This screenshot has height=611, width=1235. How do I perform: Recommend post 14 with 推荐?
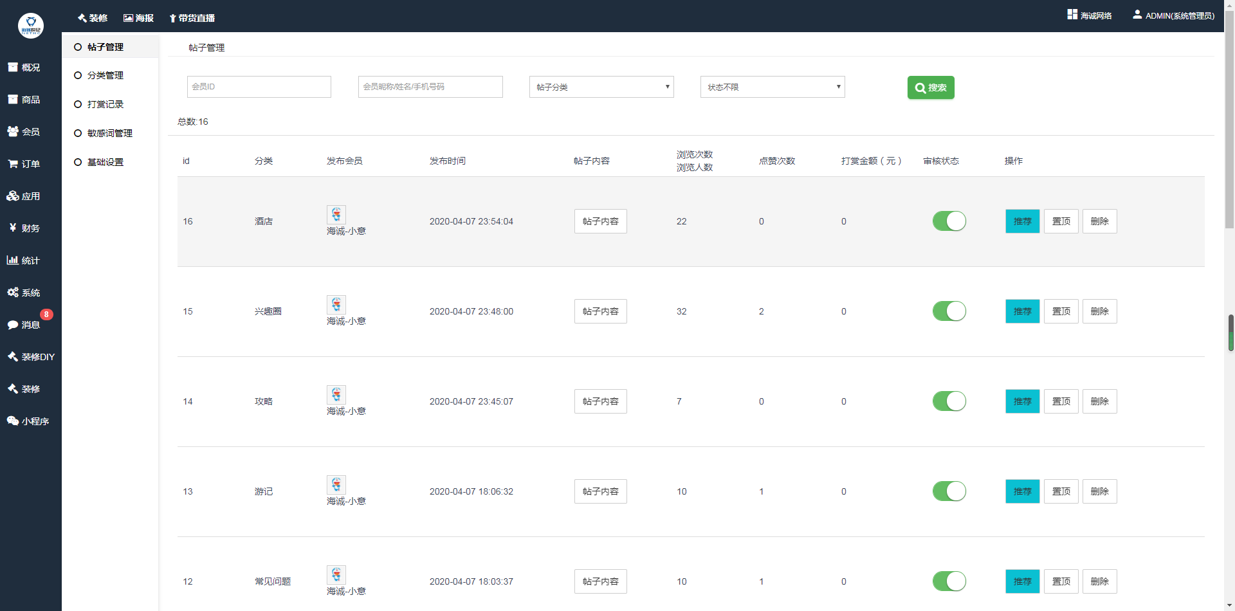[x=1023, y=401]
